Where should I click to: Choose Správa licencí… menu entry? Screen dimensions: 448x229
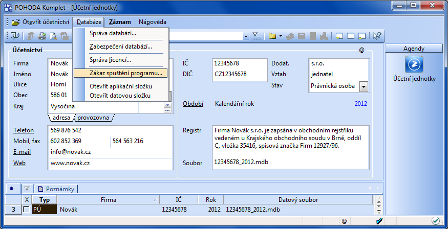click(120, 60)
